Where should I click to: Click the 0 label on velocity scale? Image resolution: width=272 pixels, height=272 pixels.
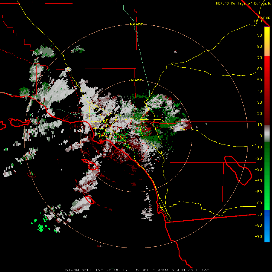click(261, 136)
